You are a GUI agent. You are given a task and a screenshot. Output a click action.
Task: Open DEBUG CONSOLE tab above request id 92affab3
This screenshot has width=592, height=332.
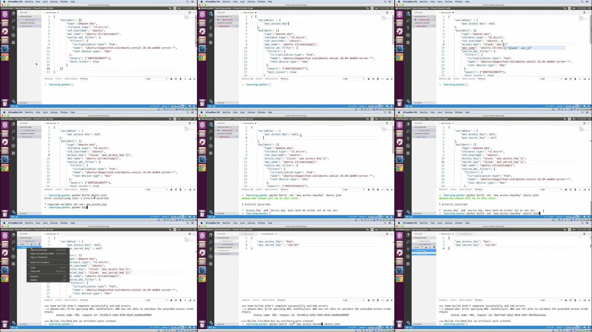(465, 300)
